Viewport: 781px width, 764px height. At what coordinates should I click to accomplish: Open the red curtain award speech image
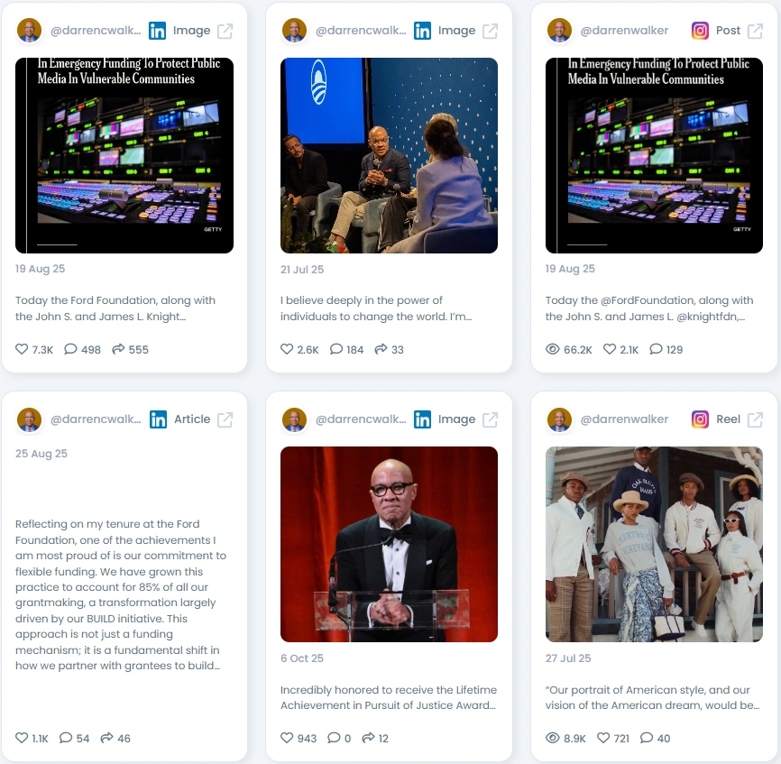click(x=389, y=544)
